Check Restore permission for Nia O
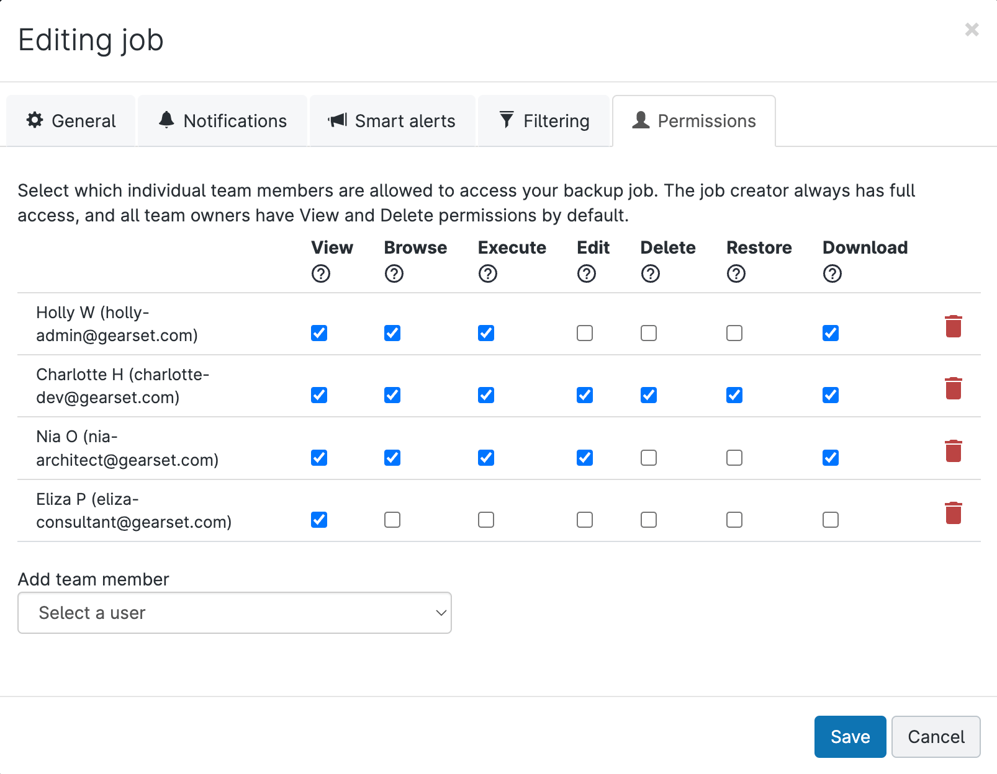Image resolution: width=997 pixels, height=774 pixels. coord(734,458)
